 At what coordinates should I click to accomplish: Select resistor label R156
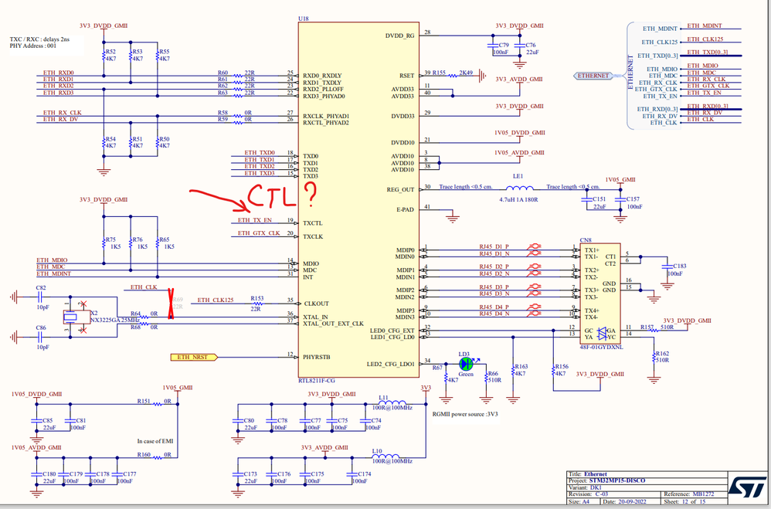click(562, 367)
